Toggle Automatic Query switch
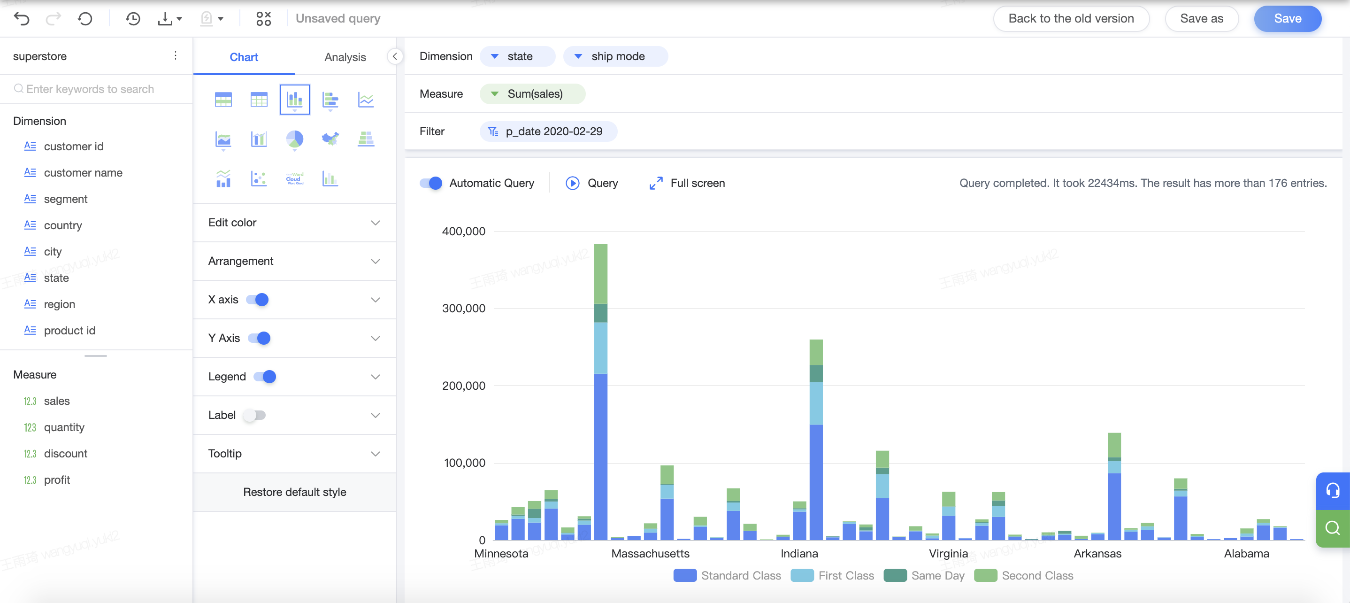Viewport: 1350px width, 603px height. (x=431, y=183)
